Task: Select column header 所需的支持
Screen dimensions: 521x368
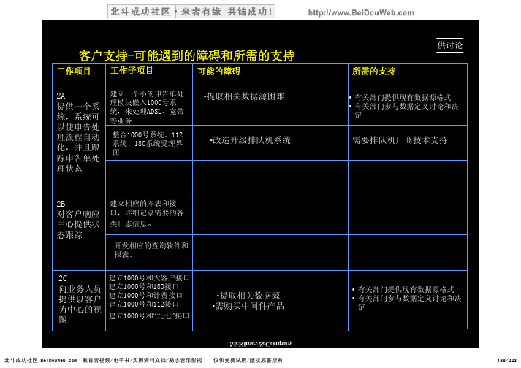Action: click(373, 71)
